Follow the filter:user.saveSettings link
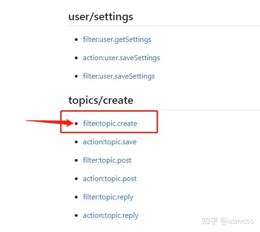260x232 pixels. (119, 76)
